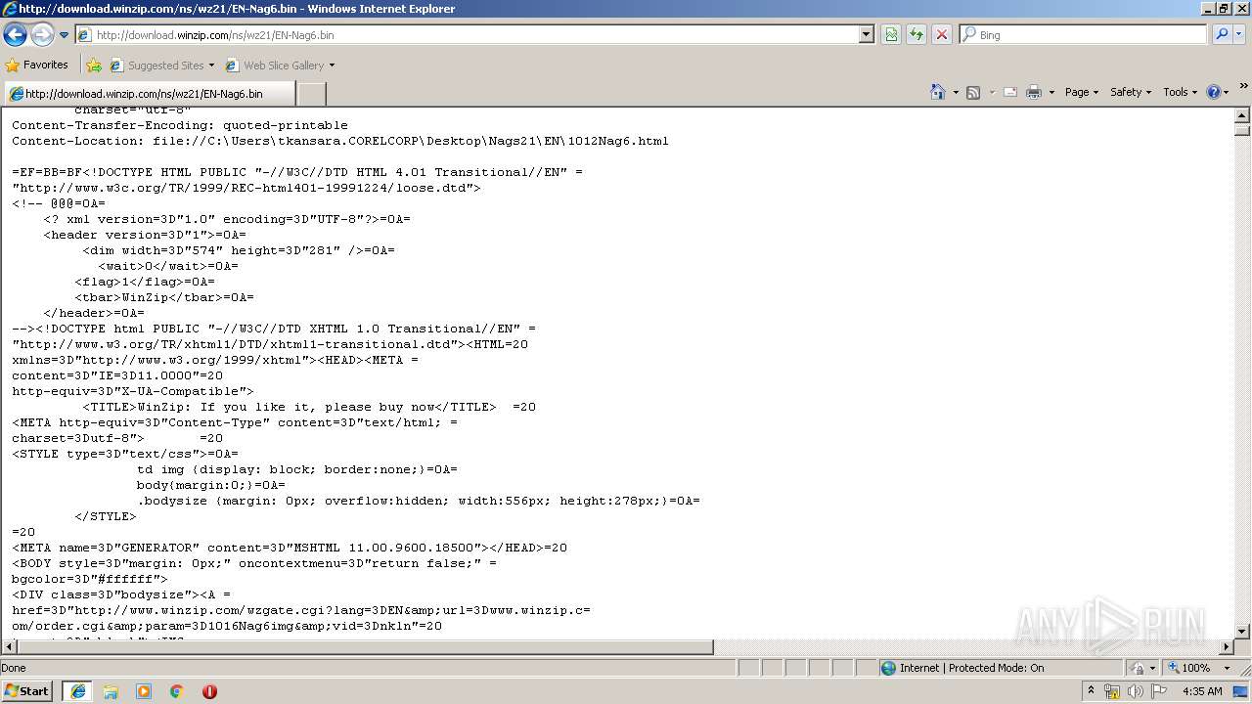The width and height of the screenshot is (1252, 704).
Task: Click the horizontal scrollbar left arrow
Action: (8, 647)
